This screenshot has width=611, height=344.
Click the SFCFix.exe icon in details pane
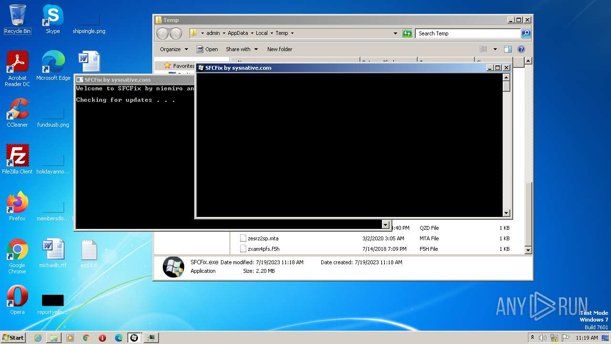(x=173, y=267)
